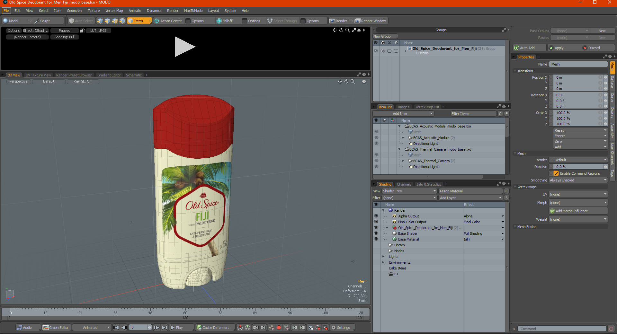Viewport: 617px width, 334px height.
Task: Toggle visibility of Alpha Output layer
Action: 376,216
